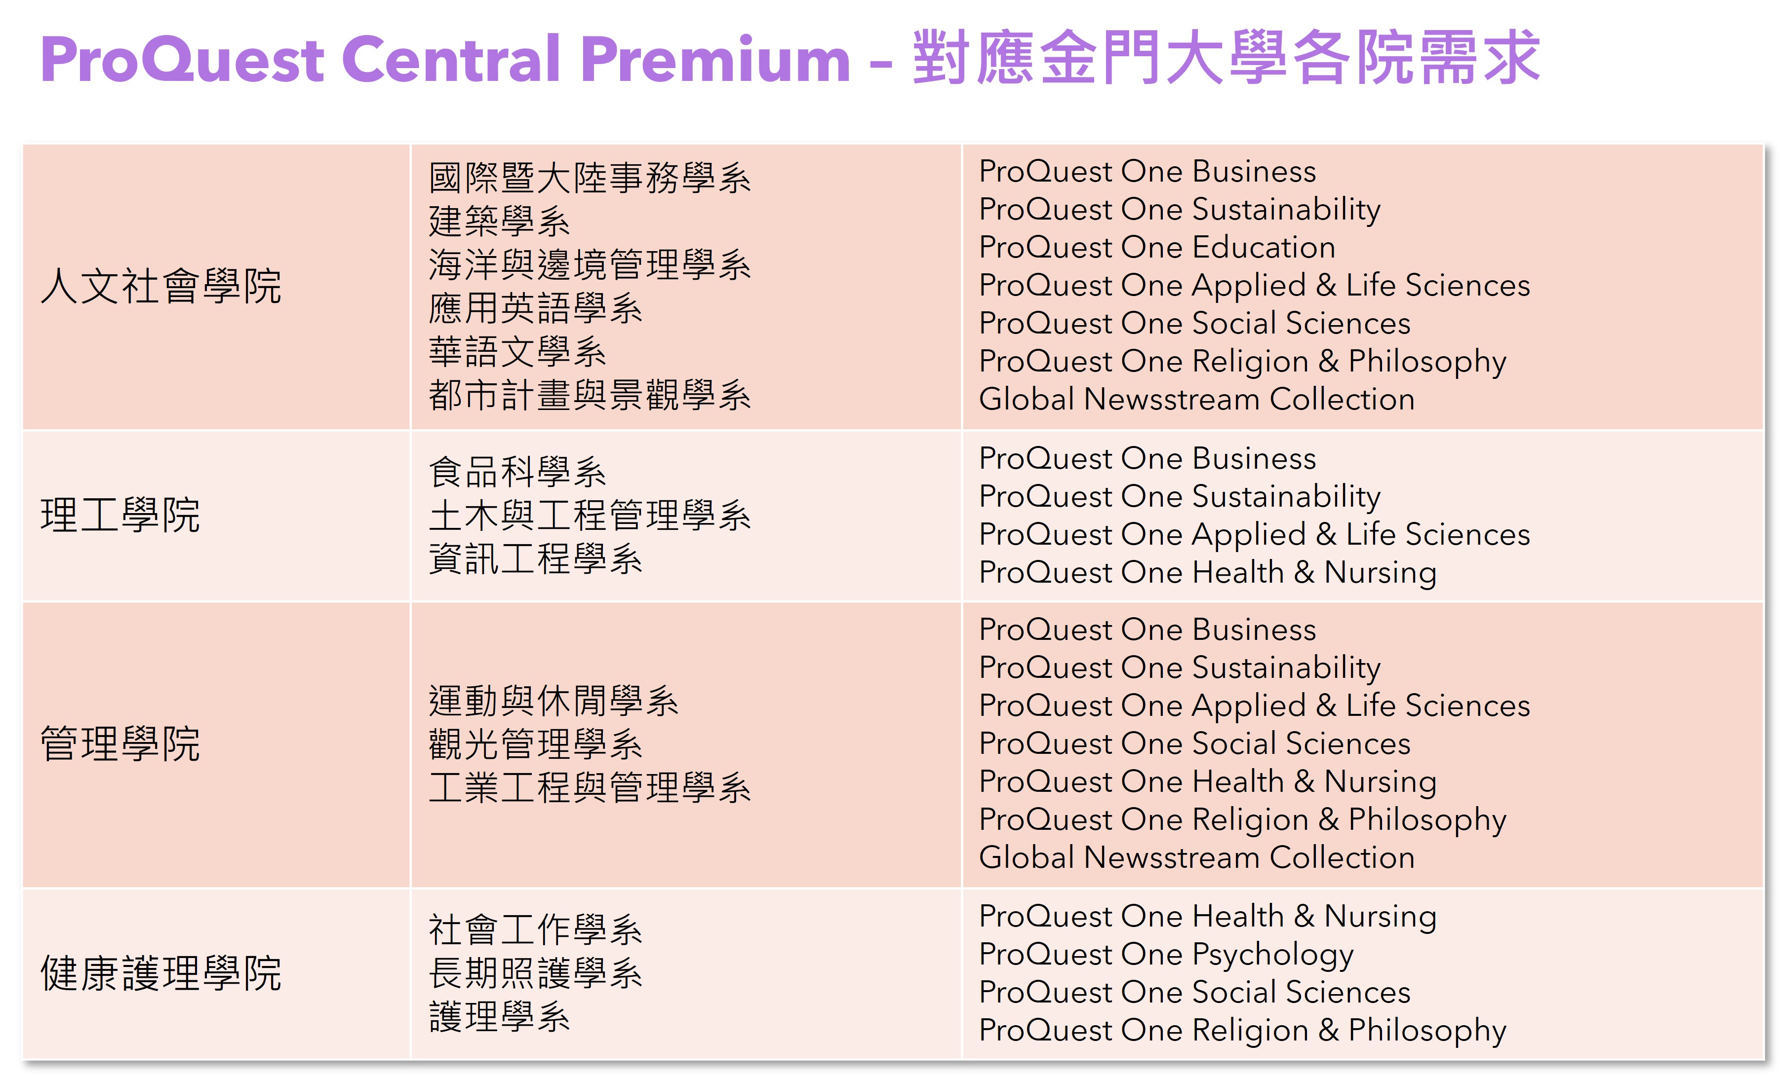Click 應用英語學系 department text
This screenshot has height=1076, width=1780.
[x=535, y=309]
